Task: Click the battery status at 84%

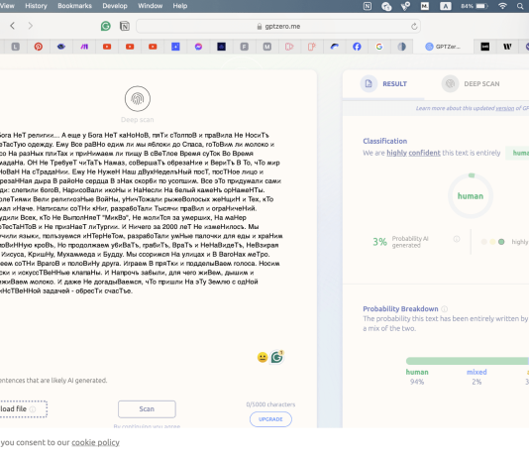Action: point(475,6)
